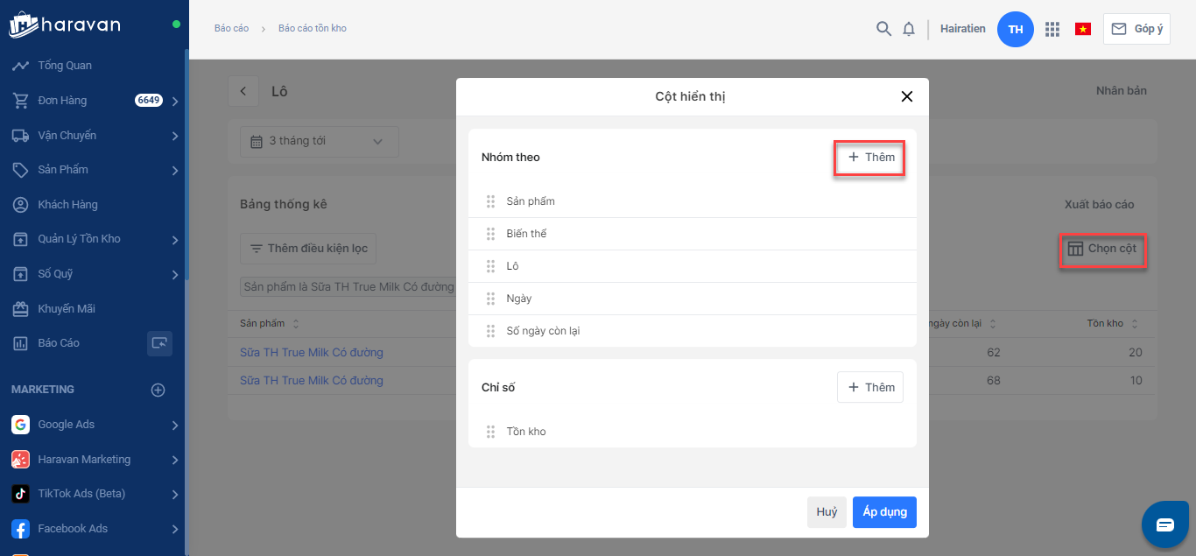Image resolution: width=1196 pixels, height=556 pixels.
Task: Click Thêm in the Chỉ số section
Action: (x=870, y=387)
